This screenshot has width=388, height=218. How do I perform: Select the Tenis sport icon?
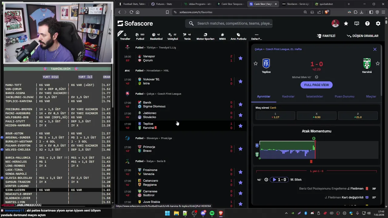[x=187, y=36]
